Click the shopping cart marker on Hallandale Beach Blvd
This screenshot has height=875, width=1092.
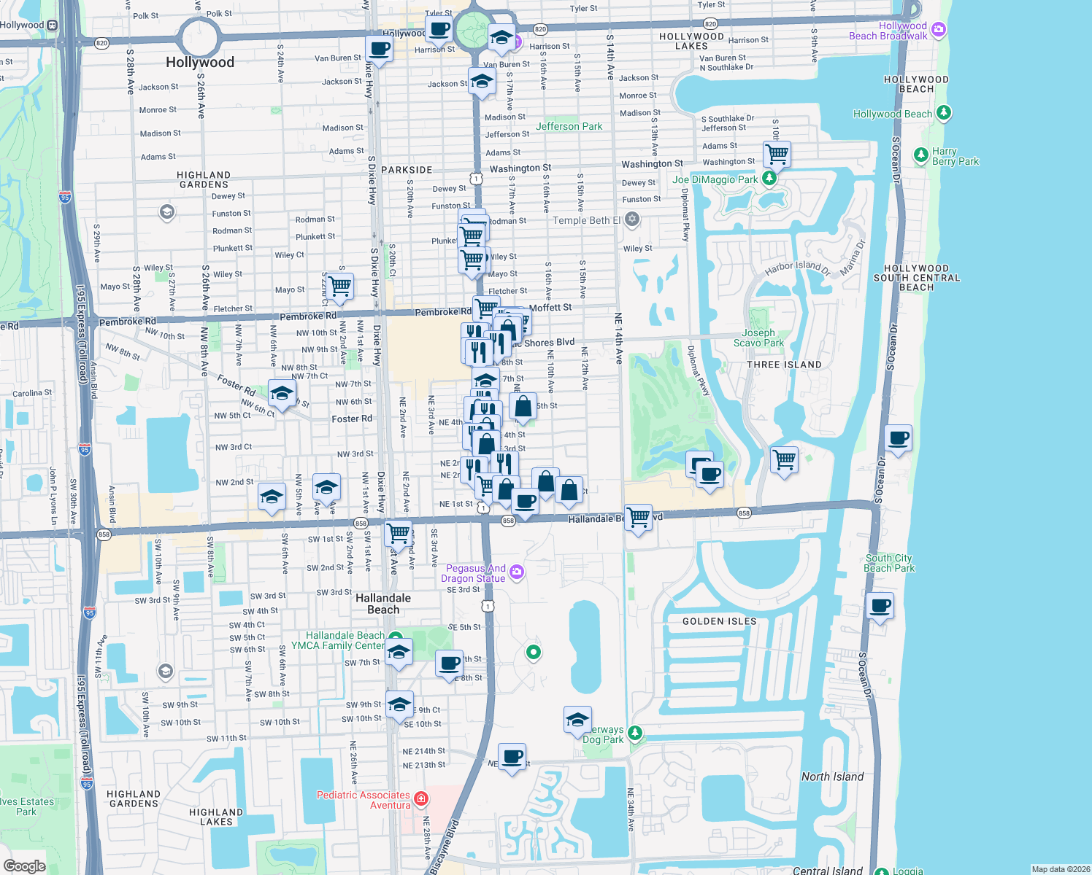637,518
